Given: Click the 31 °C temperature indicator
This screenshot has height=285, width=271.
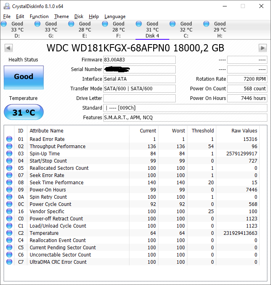Looking at the screenshot, I should pyautogui.click(x=24, y=112).
